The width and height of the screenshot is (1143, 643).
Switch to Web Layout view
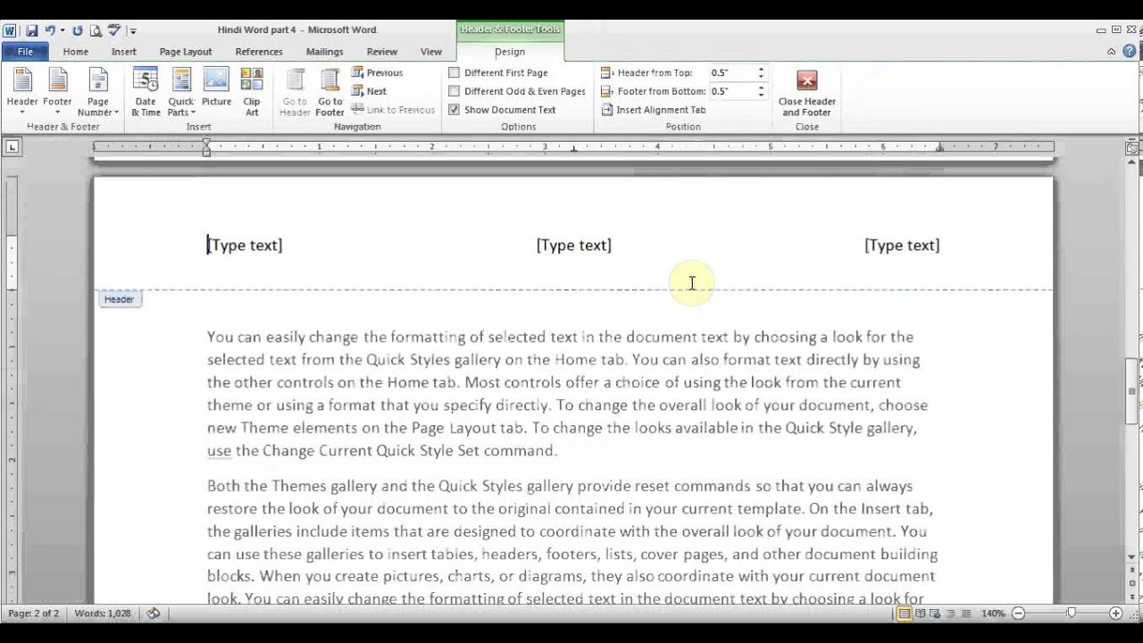coord(935,614)
